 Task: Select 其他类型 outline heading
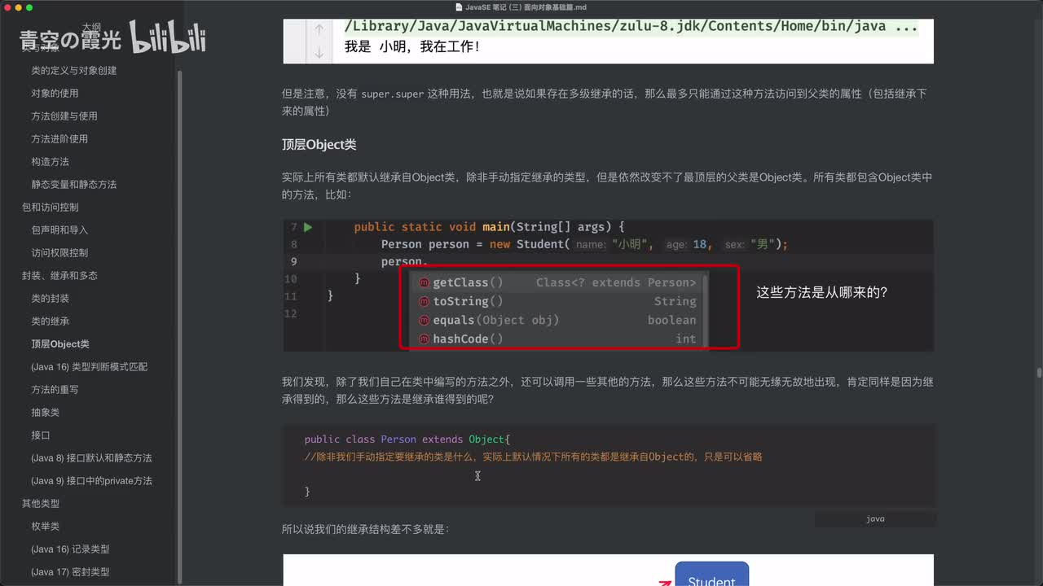(x=41, y=504)
